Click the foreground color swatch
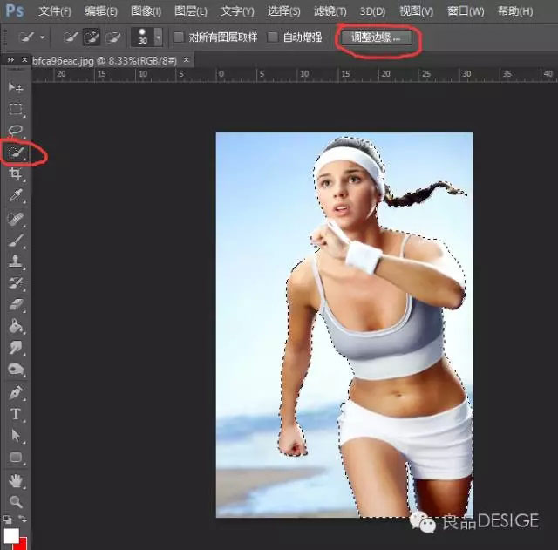The width and height of the screenshot is (558, 550). tap(10, 535)
